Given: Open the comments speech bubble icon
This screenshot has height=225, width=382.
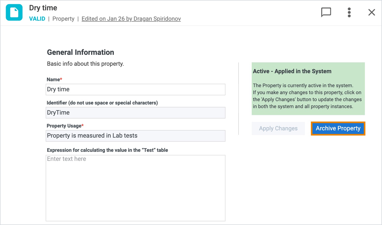Looking at the screenshot, I should pos(326,12).
